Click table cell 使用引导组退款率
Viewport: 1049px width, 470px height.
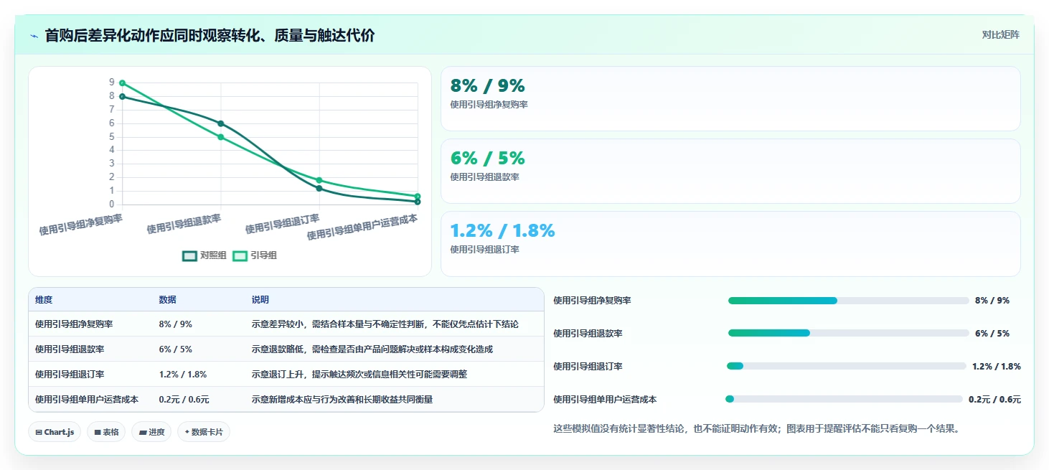pos(70,349)
